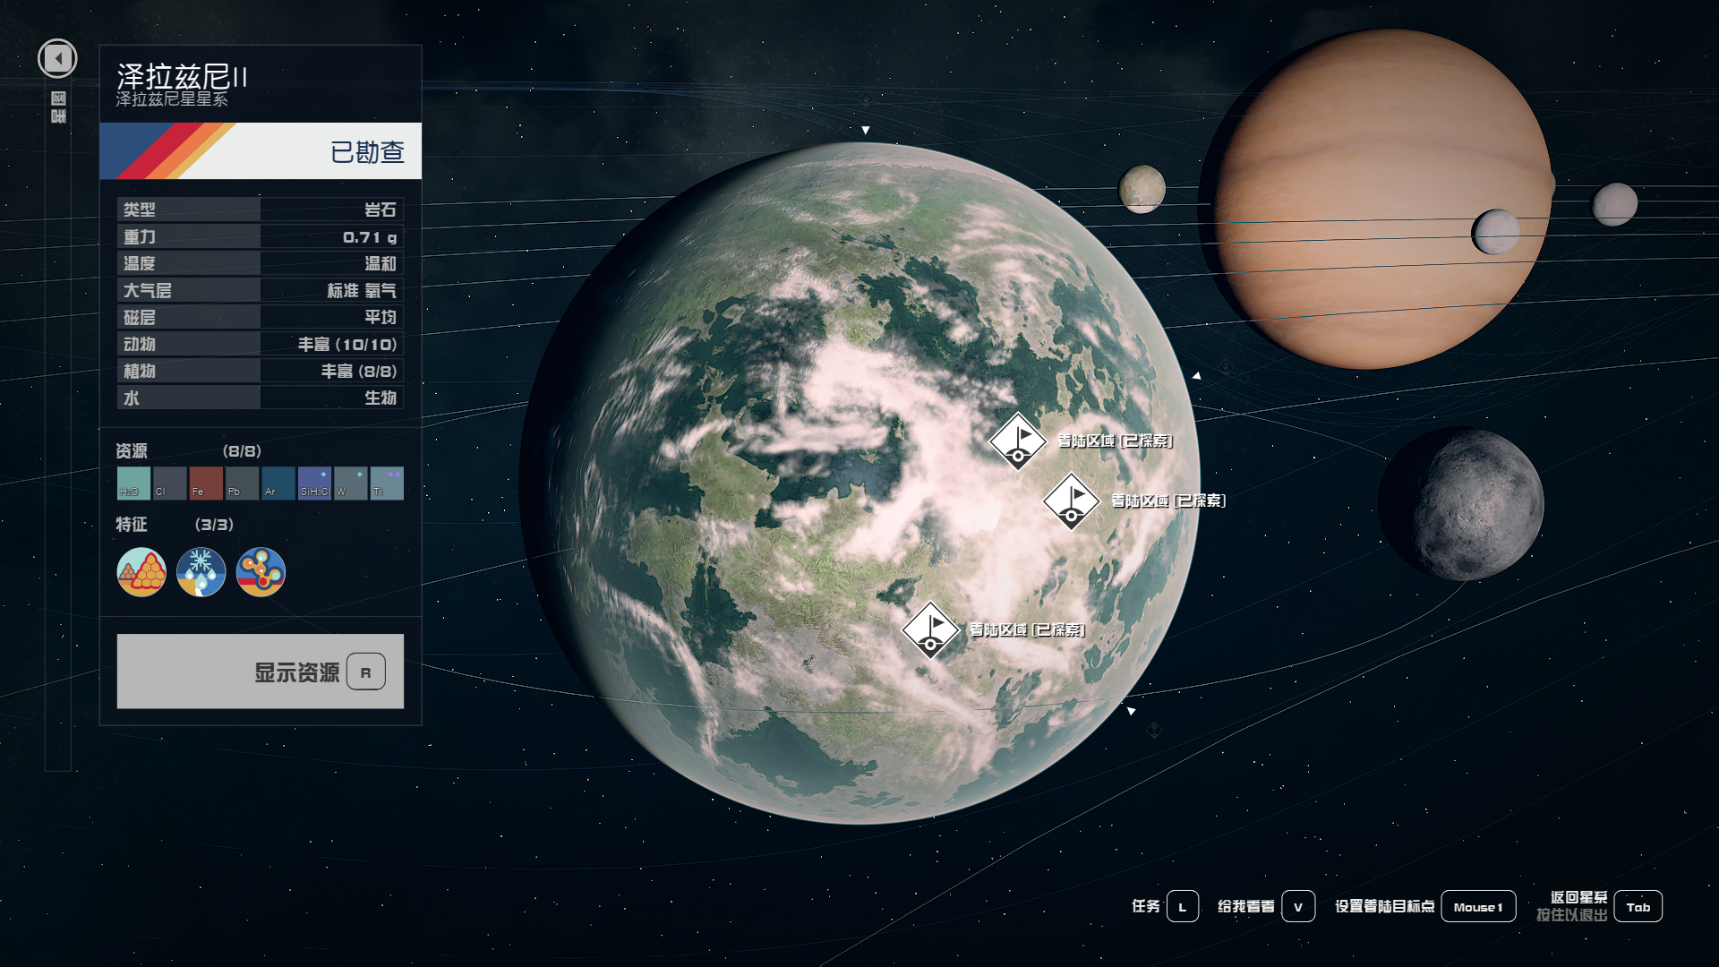Screen dimensions: 1719x967
Task: Click the small vertical icon under back button
Action: 58,107
